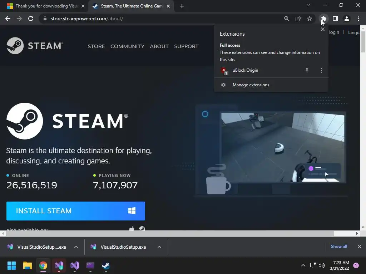Close the Visual Studio download tab

[x=83, y=6]
